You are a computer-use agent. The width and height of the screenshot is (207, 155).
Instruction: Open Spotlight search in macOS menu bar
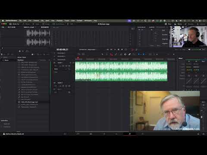point(197,21)
